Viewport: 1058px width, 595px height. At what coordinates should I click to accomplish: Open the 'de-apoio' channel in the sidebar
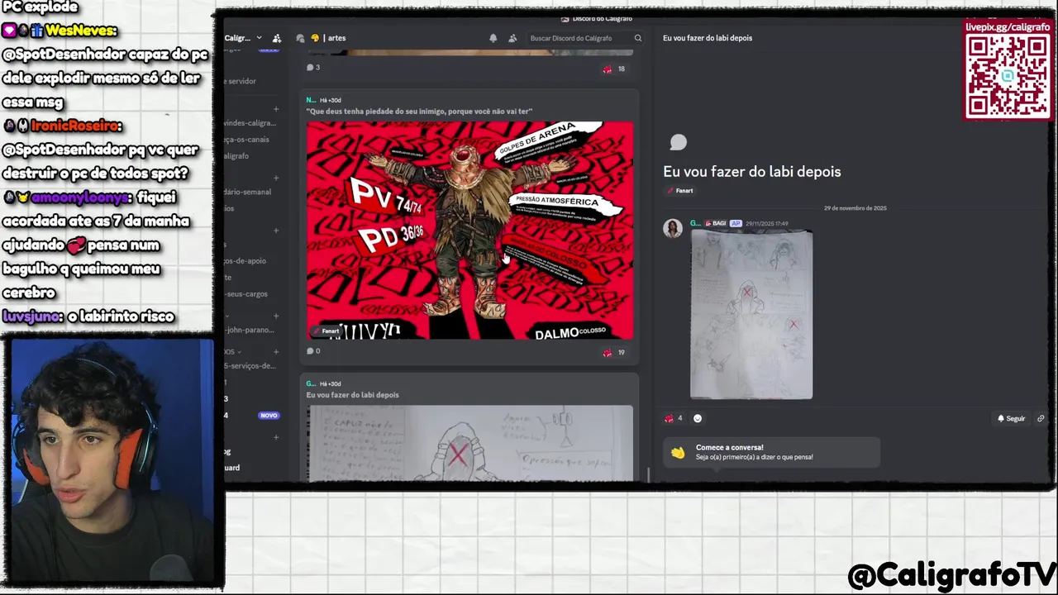pyautogui.click(x=245, y=261)
